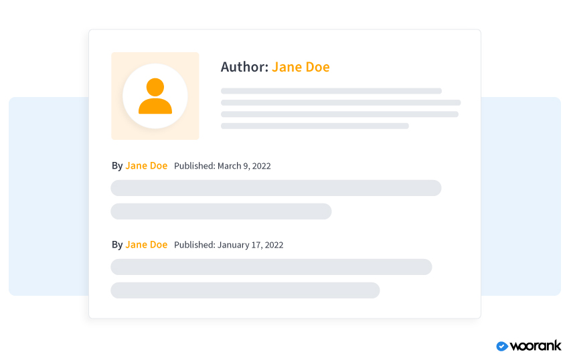Click the blue Woorank checkmark icon

click(x=501, y=346)
